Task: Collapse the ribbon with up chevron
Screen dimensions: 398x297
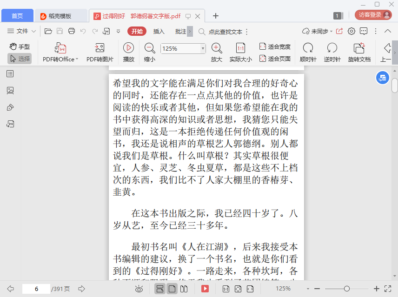Action: point(388,31)
